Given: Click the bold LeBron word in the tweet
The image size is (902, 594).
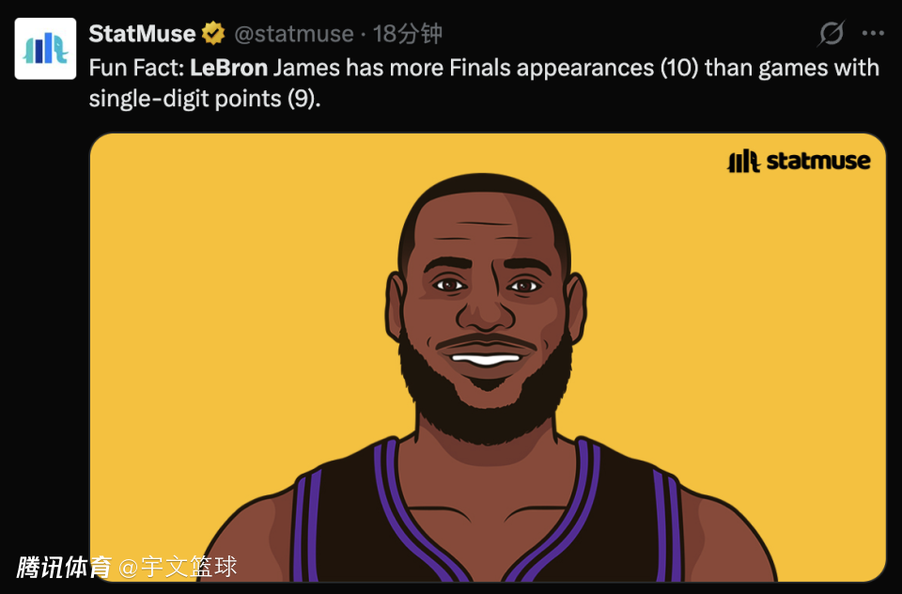Looking at the screenshot, I should click(228, 68).
